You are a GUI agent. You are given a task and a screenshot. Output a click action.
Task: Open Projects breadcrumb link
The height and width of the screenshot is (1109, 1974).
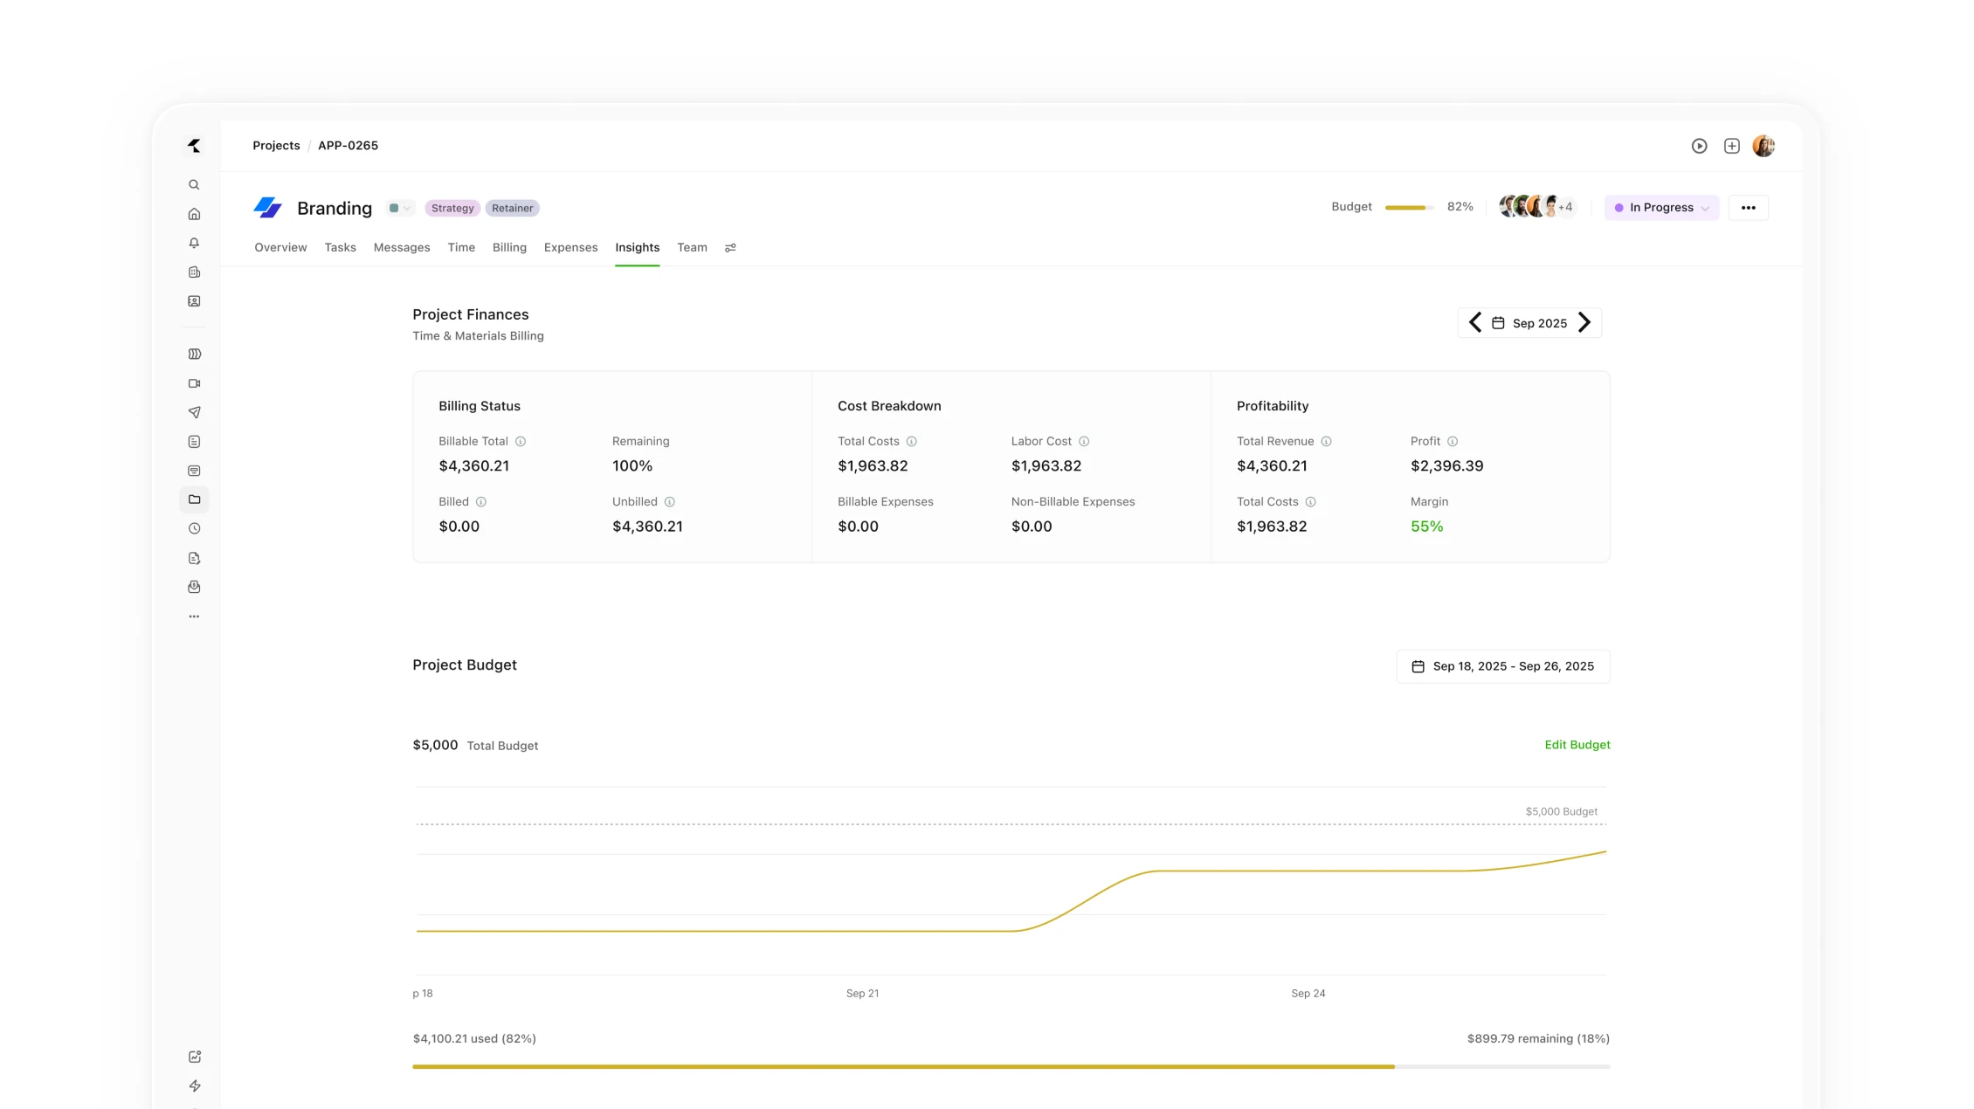click(x=276, y=145)
